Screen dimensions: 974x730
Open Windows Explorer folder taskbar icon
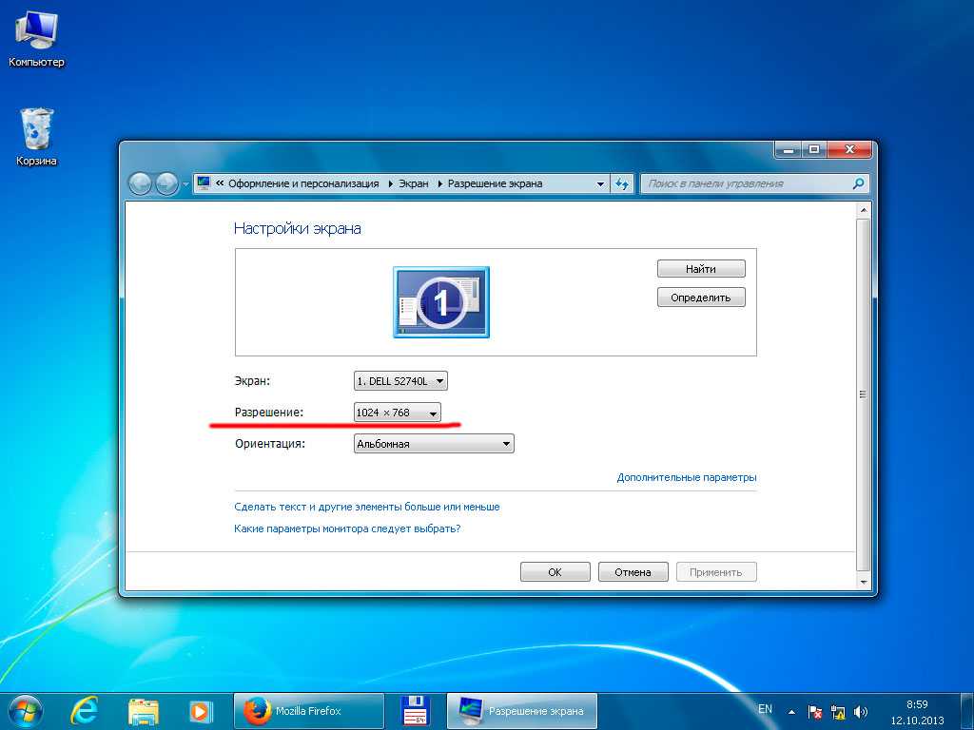144,711
